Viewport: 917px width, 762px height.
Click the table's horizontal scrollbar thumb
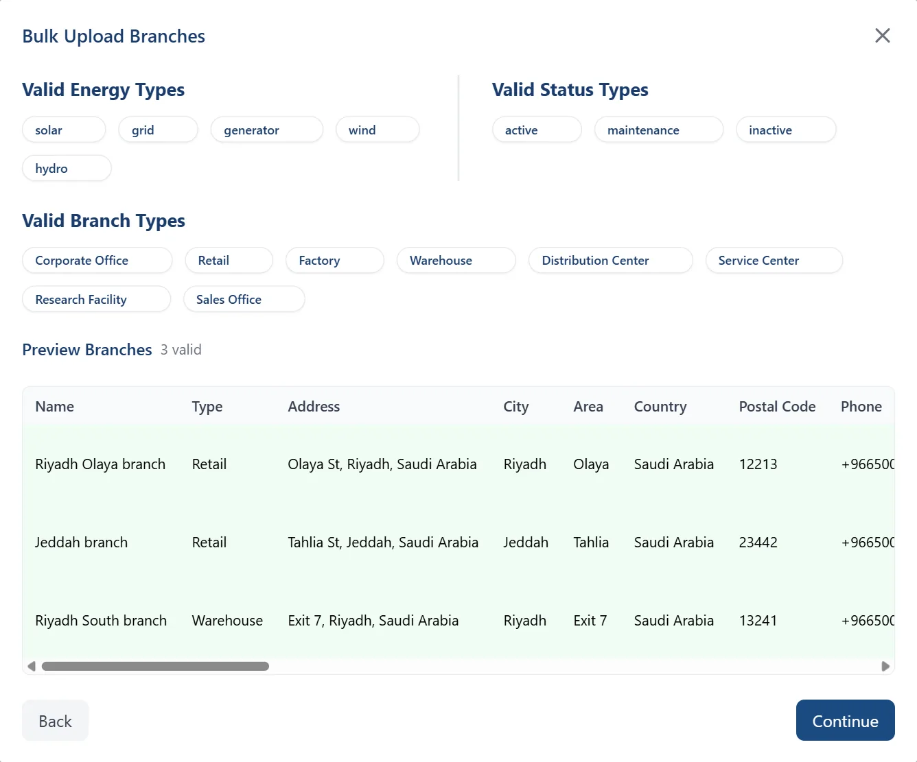tap(155, 666)
